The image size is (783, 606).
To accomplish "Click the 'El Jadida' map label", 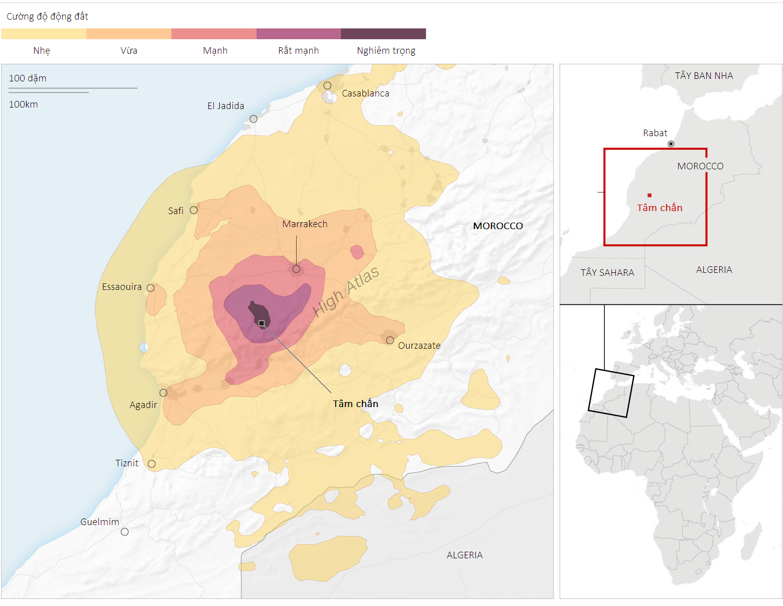I will (226, 106).
